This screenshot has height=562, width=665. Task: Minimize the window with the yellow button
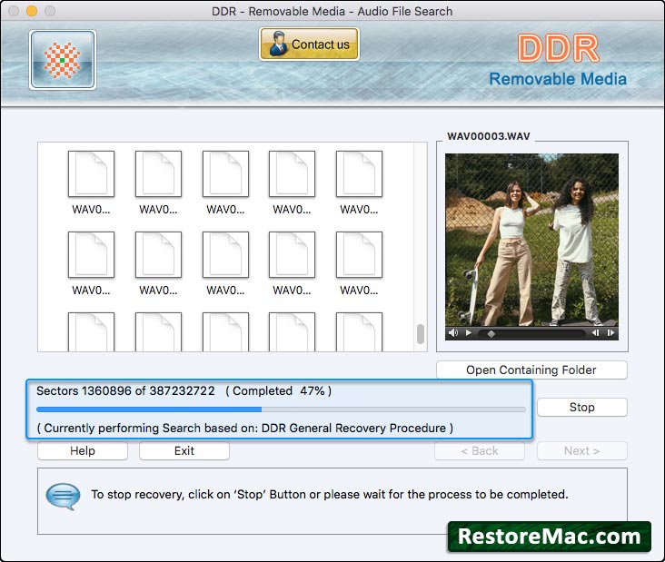(32, 11)
